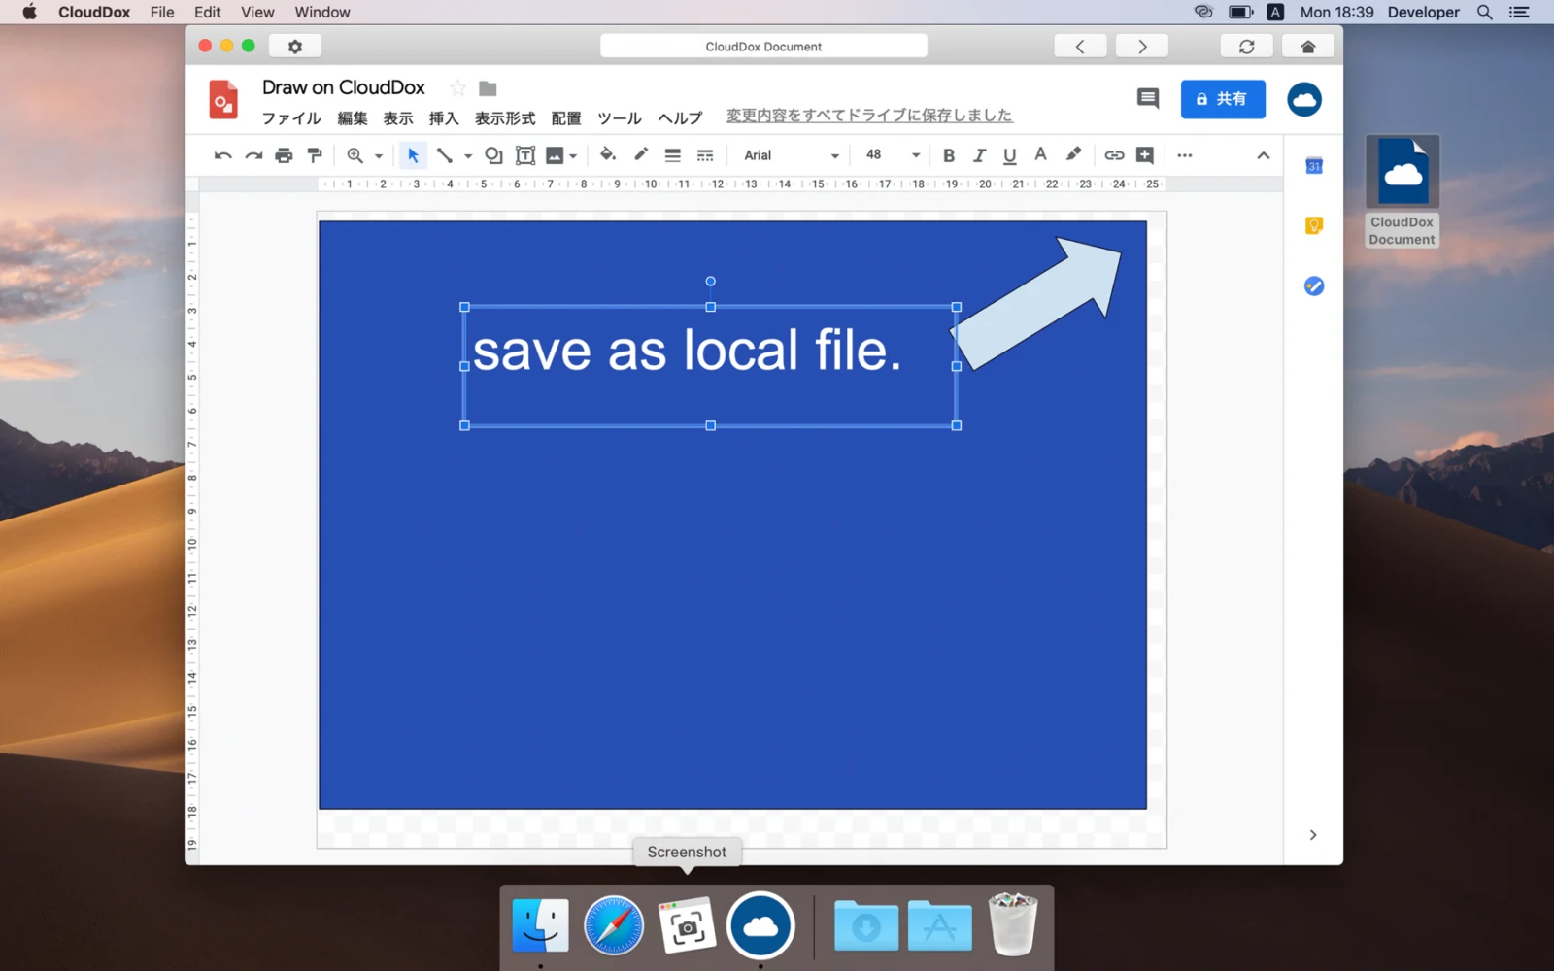
Task: Open the Keep lightbulb sidebar icon
Action: pyautogui.click(x=1313, y=226)
